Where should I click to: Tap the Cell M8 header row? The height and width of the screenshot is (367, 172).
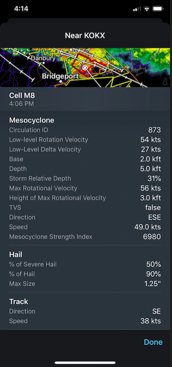pos(85,99)
